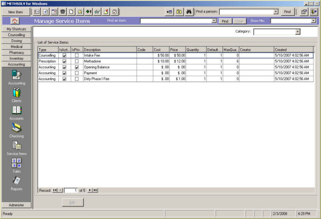Click the Accounts book icon
321x219 pixels.
[16, 111]
